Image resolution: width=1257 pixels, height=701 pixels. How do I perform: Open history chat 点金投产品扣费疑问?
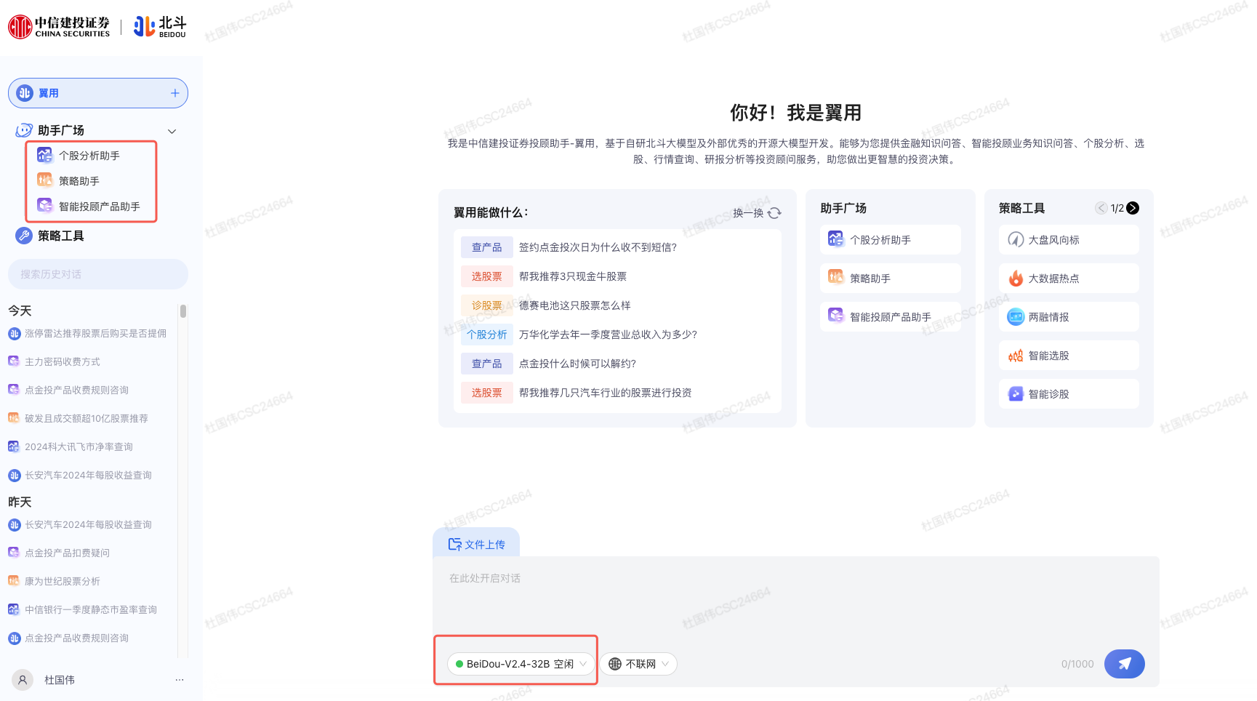click(x=59, y=553)
